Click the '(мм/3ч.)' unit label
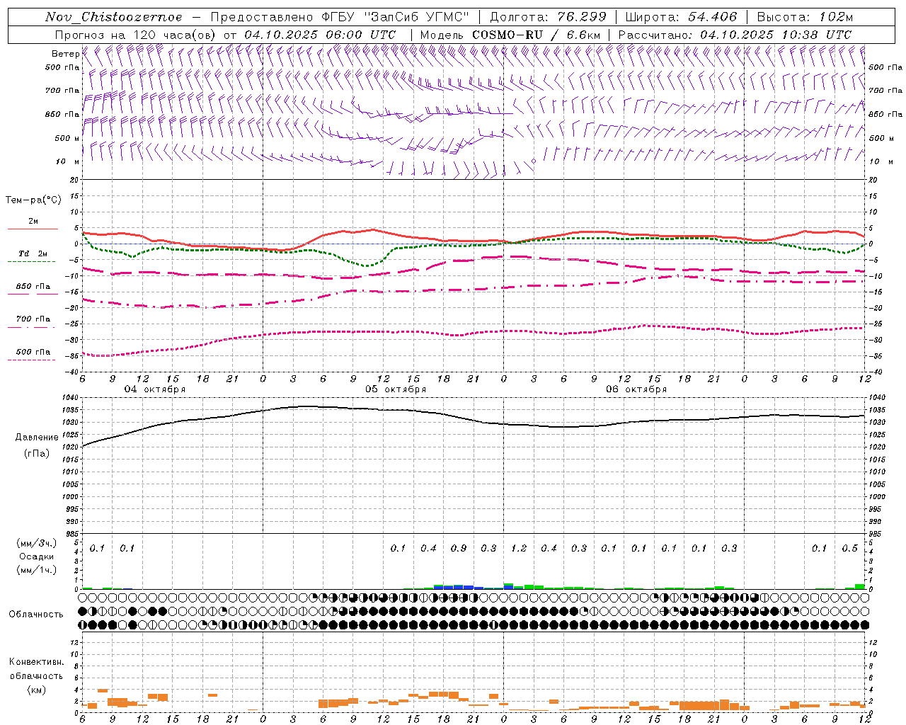 37,543
